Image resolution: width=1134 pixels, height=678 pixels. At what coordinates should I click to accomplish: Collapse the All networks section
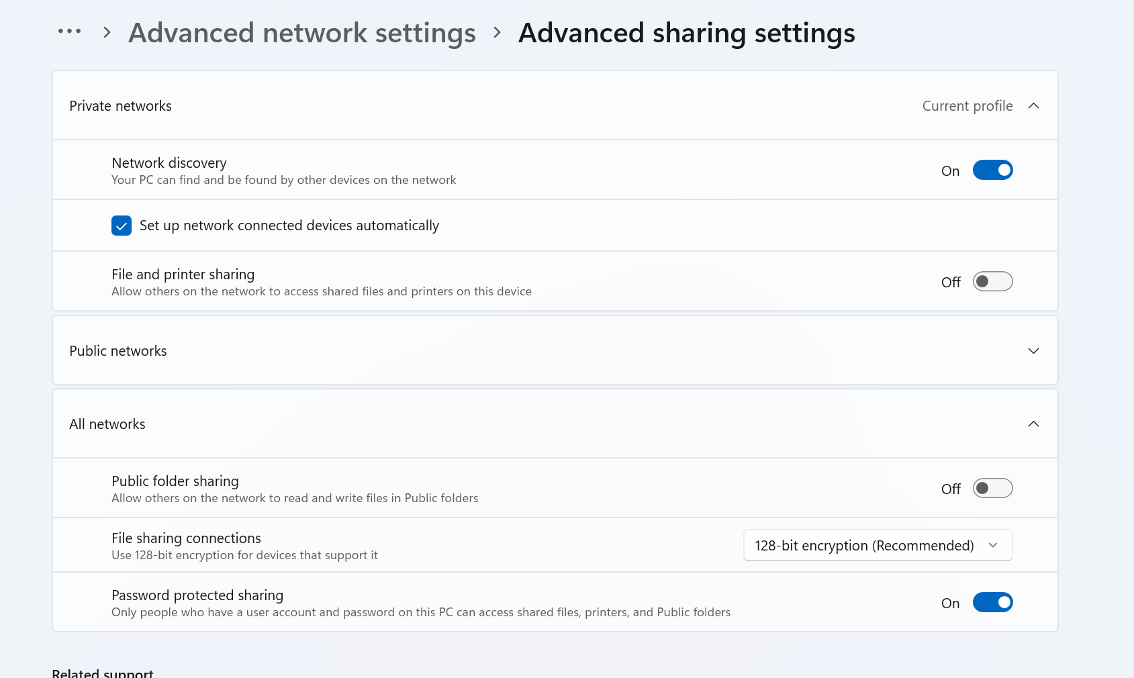[x=1033, y=424]
